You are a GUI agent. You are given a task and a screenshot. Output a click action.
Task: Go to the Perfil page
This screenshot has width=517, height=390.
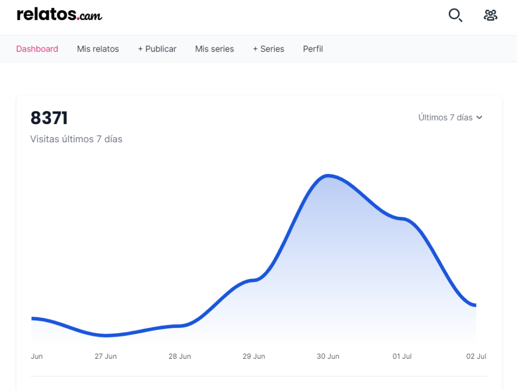313,49
